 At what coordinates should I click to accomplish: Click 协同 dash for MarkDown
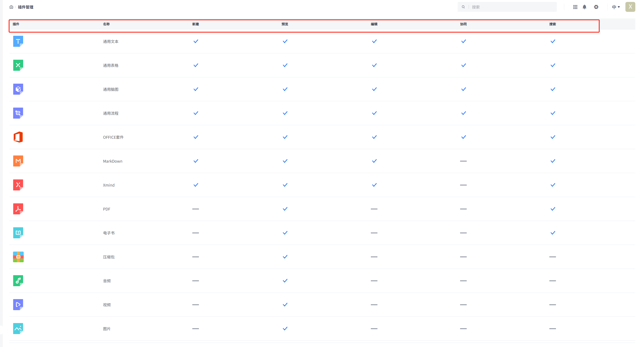(x=463, y=161)
